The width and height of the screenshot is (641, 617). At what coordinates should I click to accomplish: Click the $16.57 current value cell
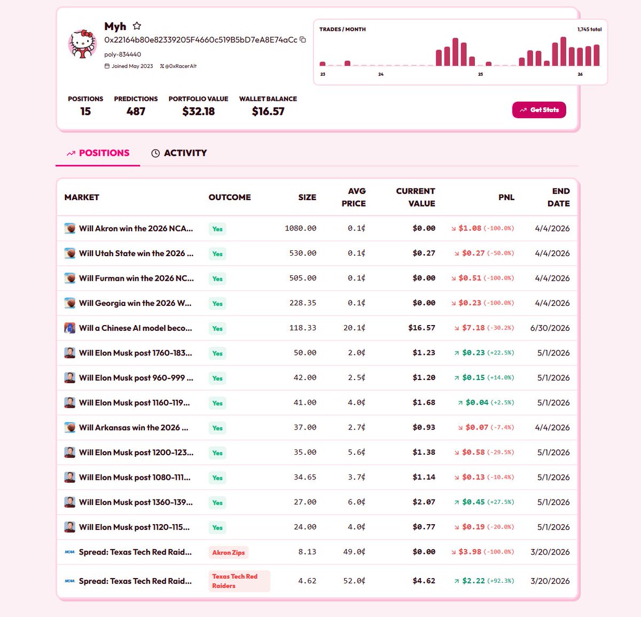tap(422, 328)
